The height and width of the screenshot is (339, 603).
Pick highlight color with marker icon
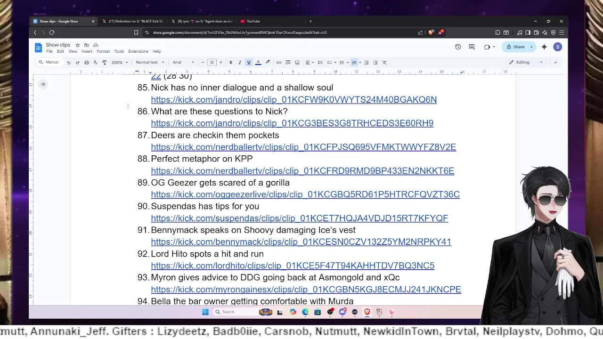coord(268,62)
